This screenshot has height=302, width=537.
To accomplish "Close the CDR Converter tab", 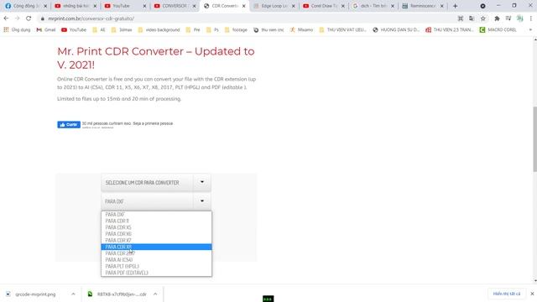I will pos(244,6).
